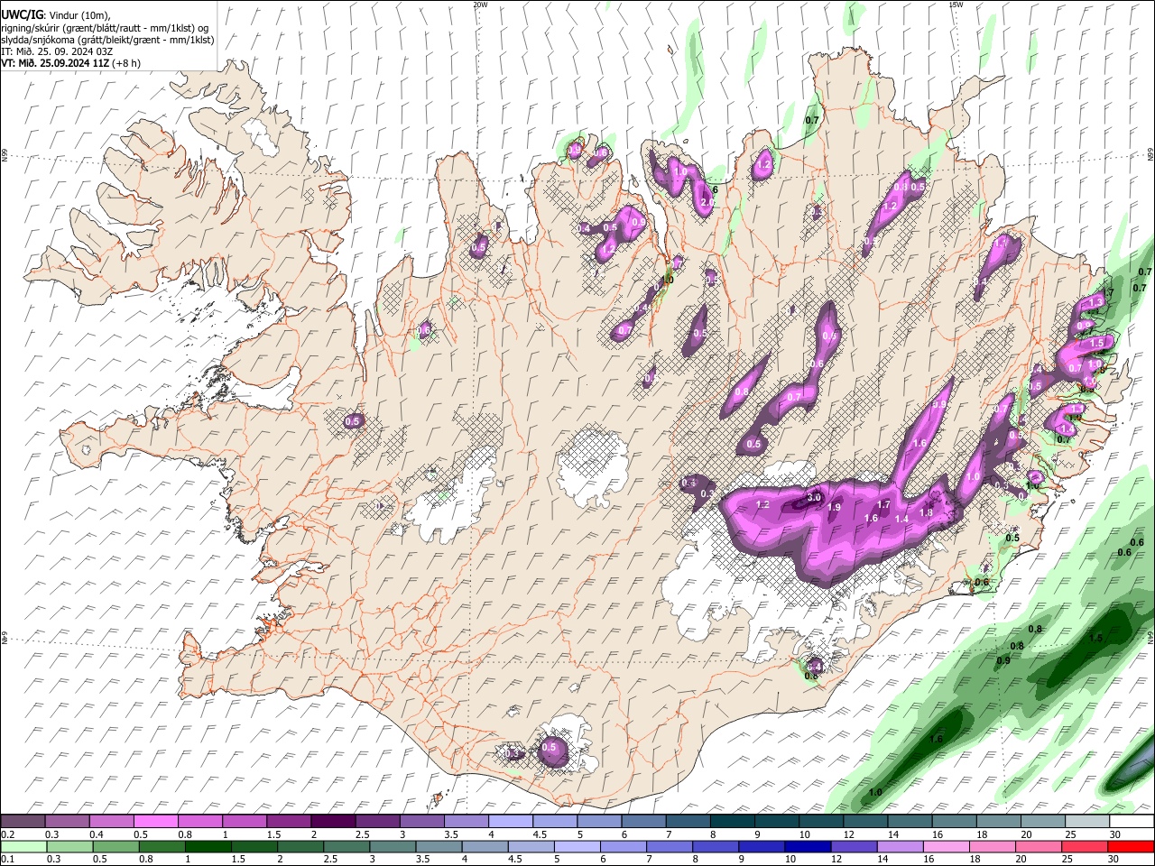This screenshot has height=866, width=1155.
Task: Select the bright red 30 rain legend swatch
Action: tap(1131, 846)
